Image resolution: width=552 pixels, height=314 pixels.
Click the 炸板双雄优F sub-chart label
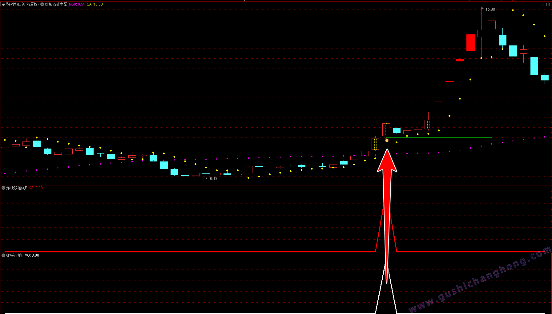point(17,188)
